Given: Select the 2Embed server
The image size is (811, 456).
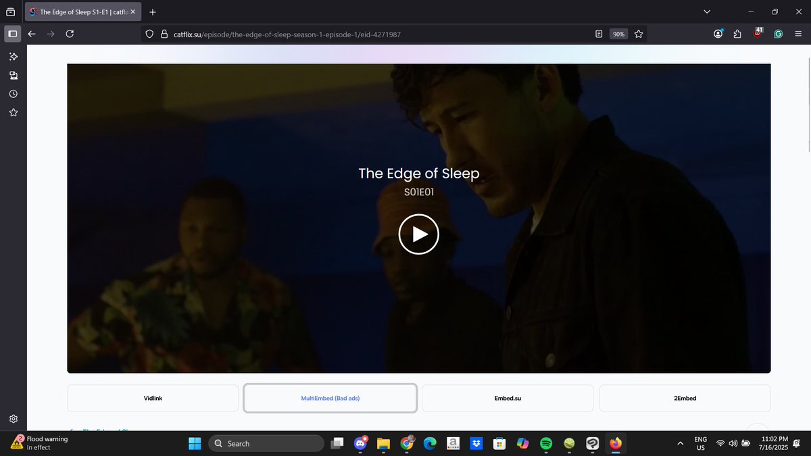Looking at the screenshot, I should (x=685, y=398).
